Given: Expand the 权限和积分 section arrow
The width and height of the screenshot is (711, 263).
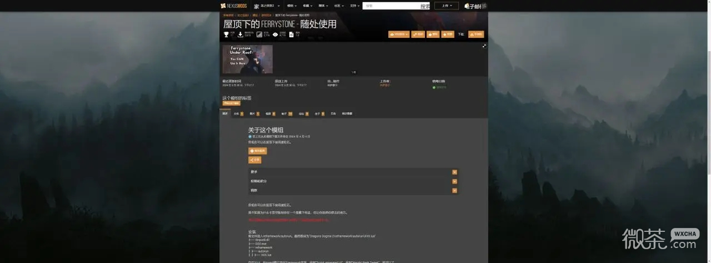Looking at the screenshot, I should 454,181.
